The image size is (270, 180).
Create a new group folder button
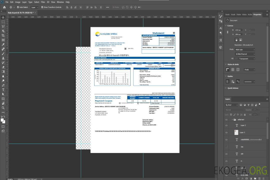tap(255, 178)
